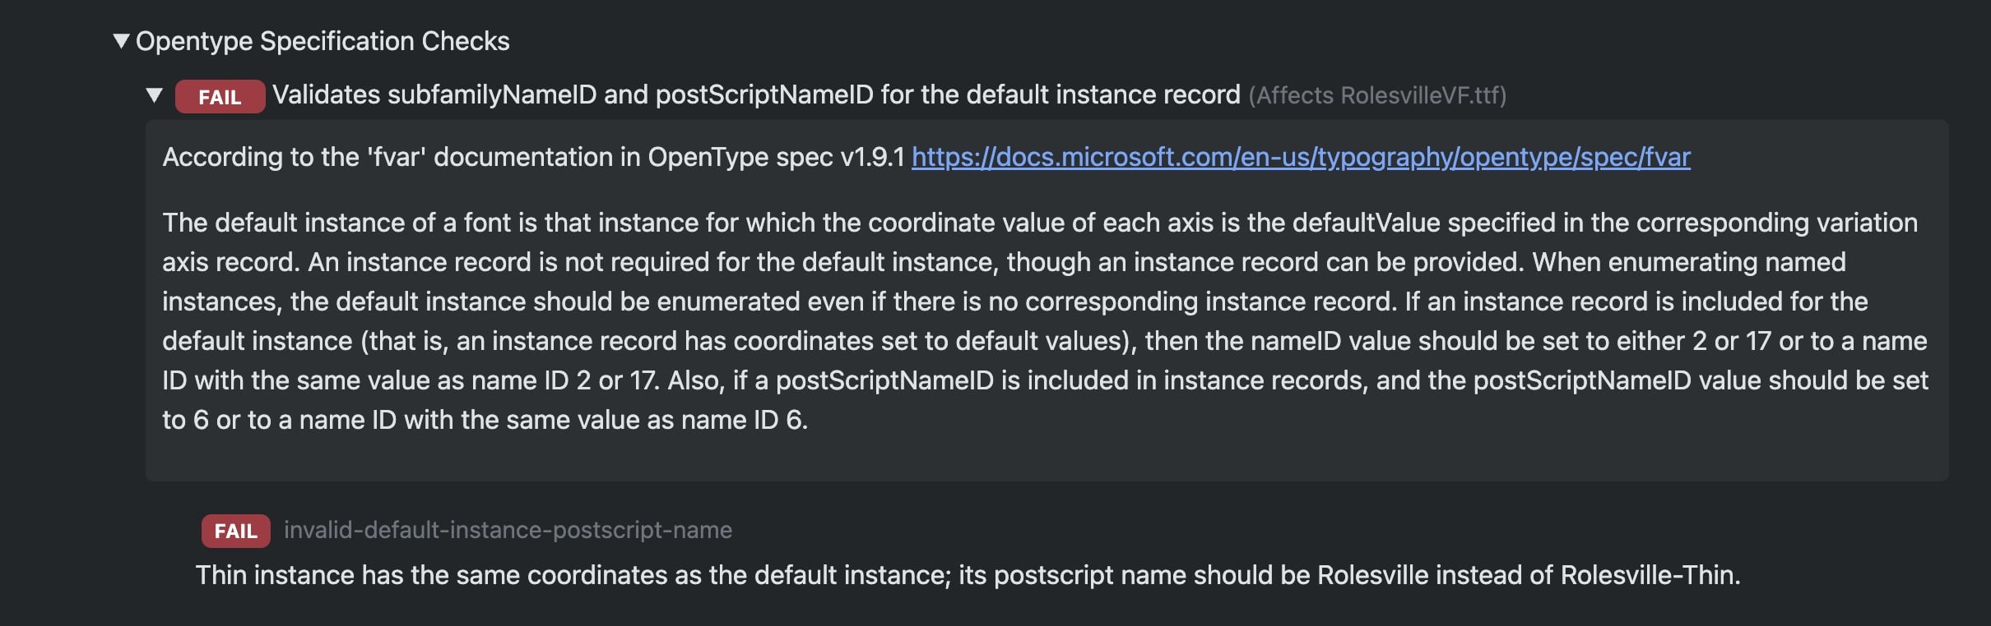Viewport: 1991px width, 626px height.
Task: Click the FAIL badge beside Validates subfamilyNameID title
Action: [x=220, y=97]
